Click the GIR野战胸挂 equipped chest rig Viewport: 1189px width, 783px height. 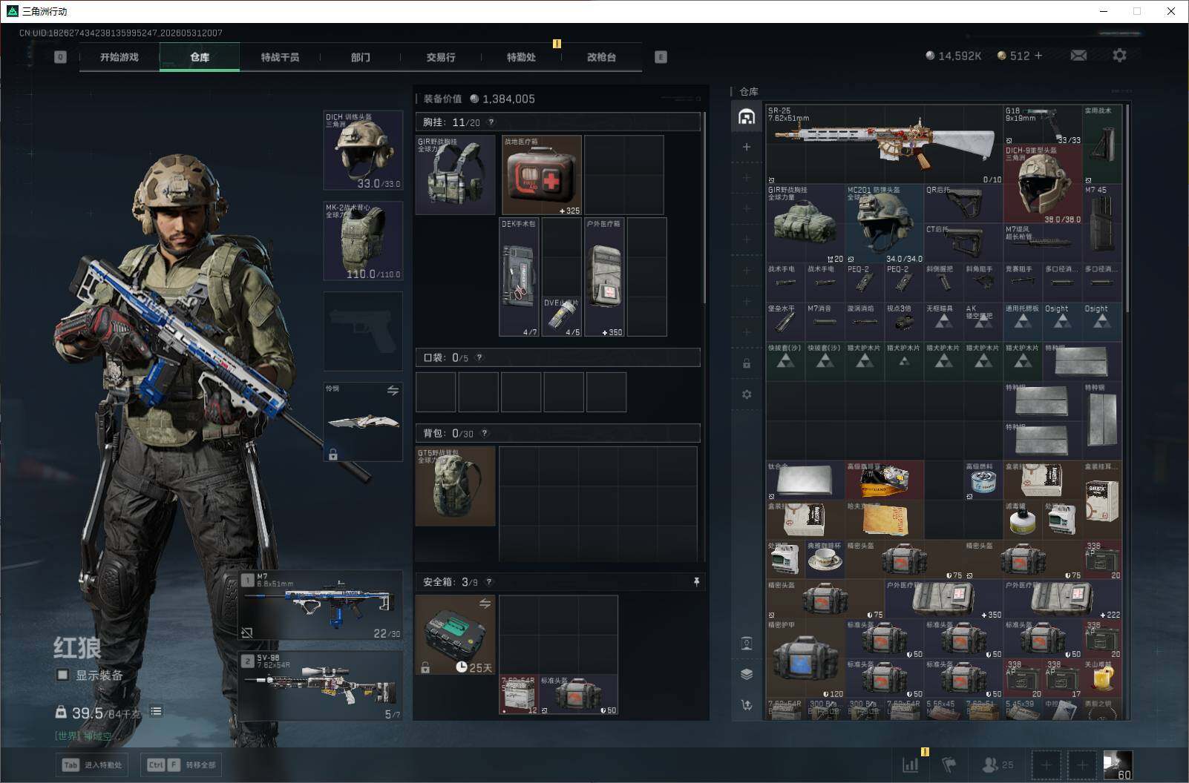(456, 175)
